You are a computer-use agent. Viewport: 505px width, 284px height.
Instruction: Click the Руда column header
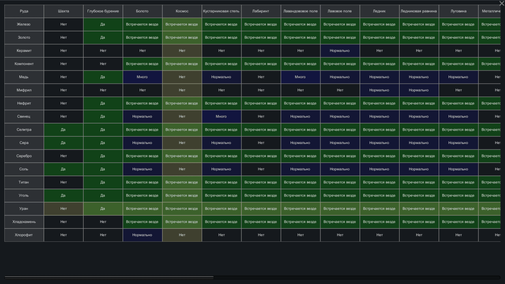pos(24,11)
